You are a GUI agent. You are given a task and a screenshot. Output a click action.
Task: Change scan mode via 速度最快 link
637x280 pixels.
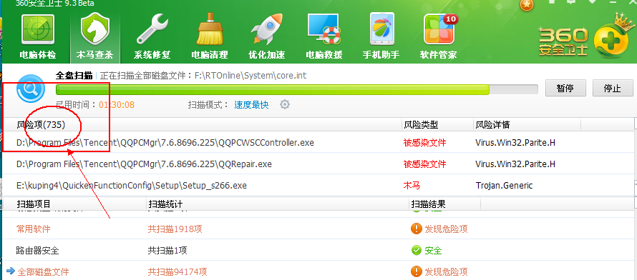coord(251,105)
